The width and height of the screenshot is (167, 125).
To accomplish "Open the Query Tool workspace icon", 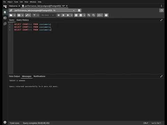I will pos(5,12).
